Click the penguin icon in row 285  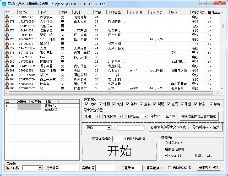coord(7,84)
